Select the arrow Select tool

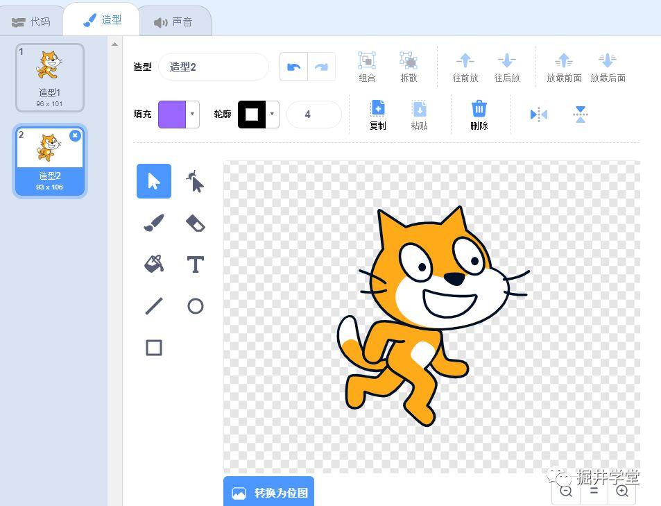coord(154,181)
